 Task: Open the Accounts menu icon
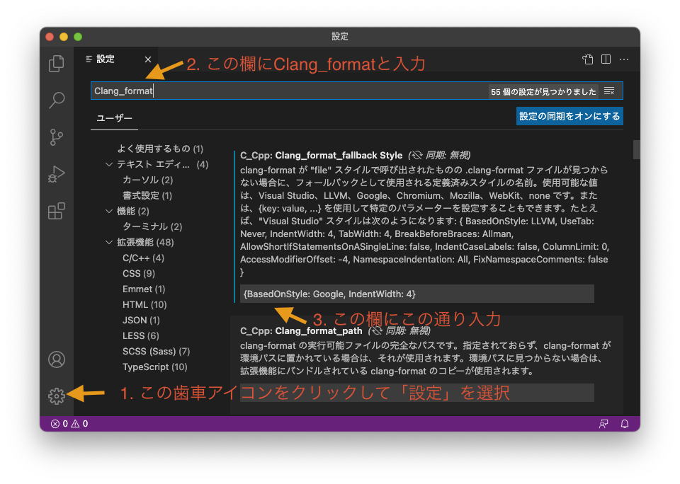click(x=57, y=359)
